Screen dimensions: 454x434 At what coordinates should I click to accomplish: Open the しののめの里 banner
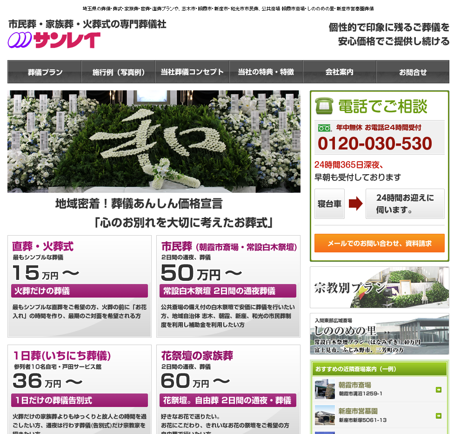coord(379,334)
